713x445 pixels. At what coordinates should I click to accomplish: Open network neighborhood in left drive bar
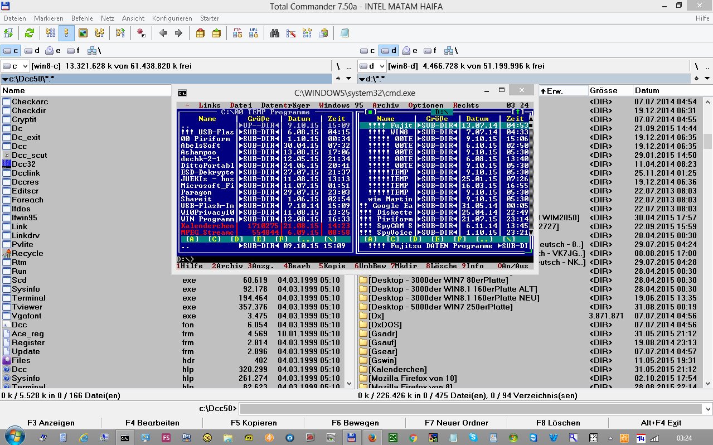pyautogui.click(x=93, y=51)
